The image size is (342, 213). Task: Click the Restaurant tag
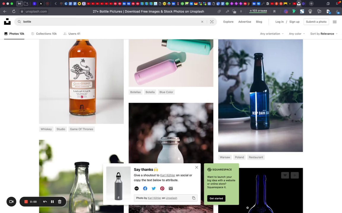pyautogui.click(x=256, y=157)
